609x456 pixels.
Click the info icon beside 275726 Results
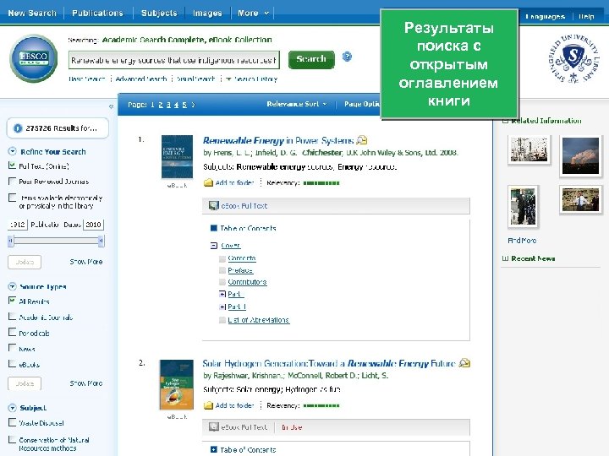[18, 128]
